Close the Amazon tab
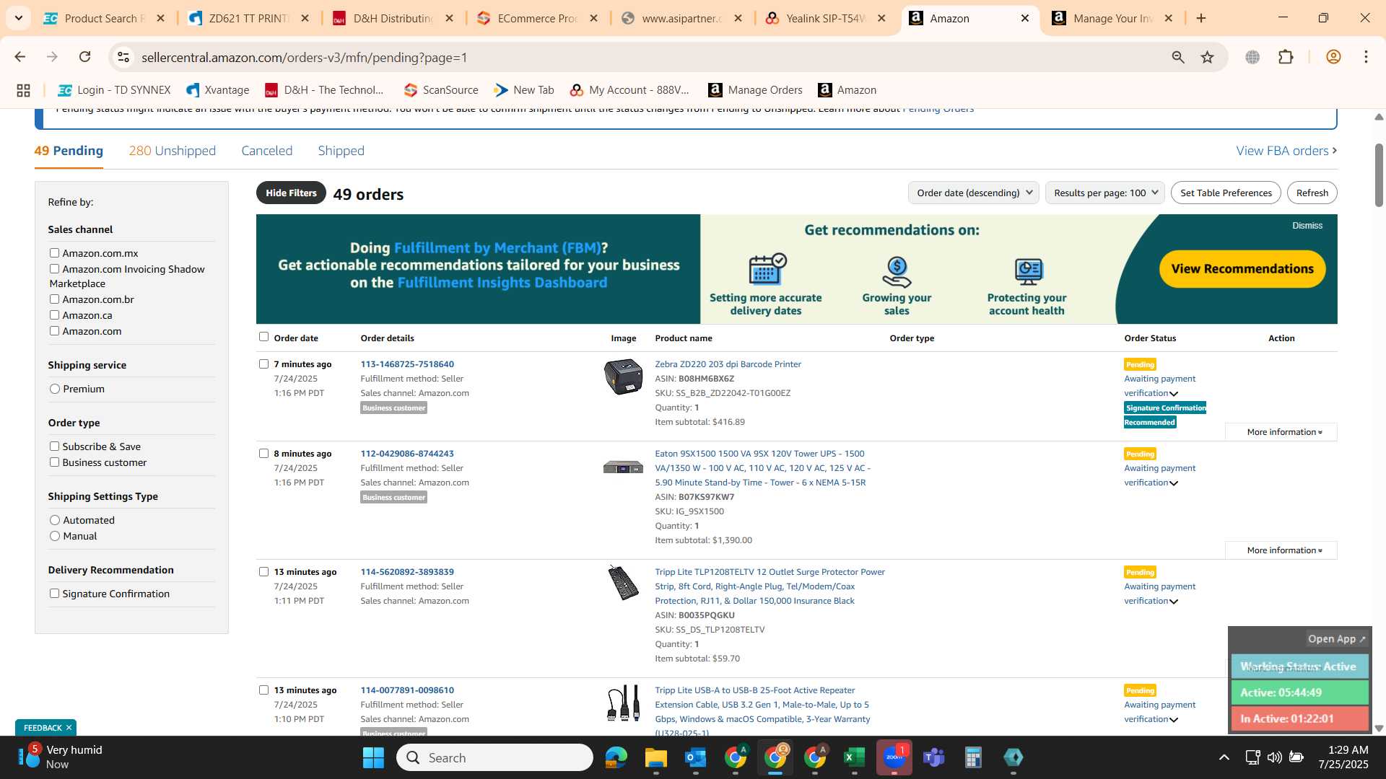 point(1024,18)
